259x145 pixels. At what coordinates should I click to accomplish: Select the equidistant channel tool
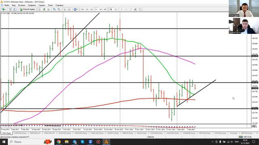(135, 9)
